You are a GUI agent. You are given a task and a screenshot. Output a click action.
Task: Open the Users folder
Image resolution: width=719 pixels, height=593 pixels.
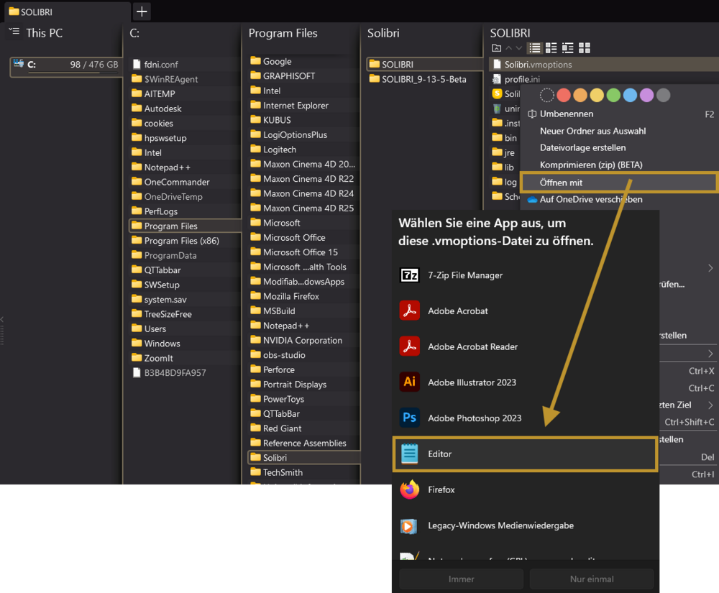[186, 328]
